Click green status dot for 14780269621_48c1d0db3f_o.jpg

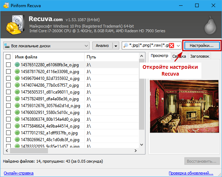[x=17, y=139]
